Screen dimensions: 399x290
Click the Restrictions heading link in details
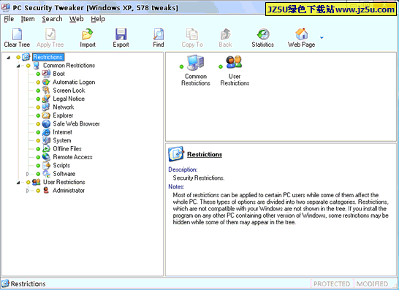205,154
